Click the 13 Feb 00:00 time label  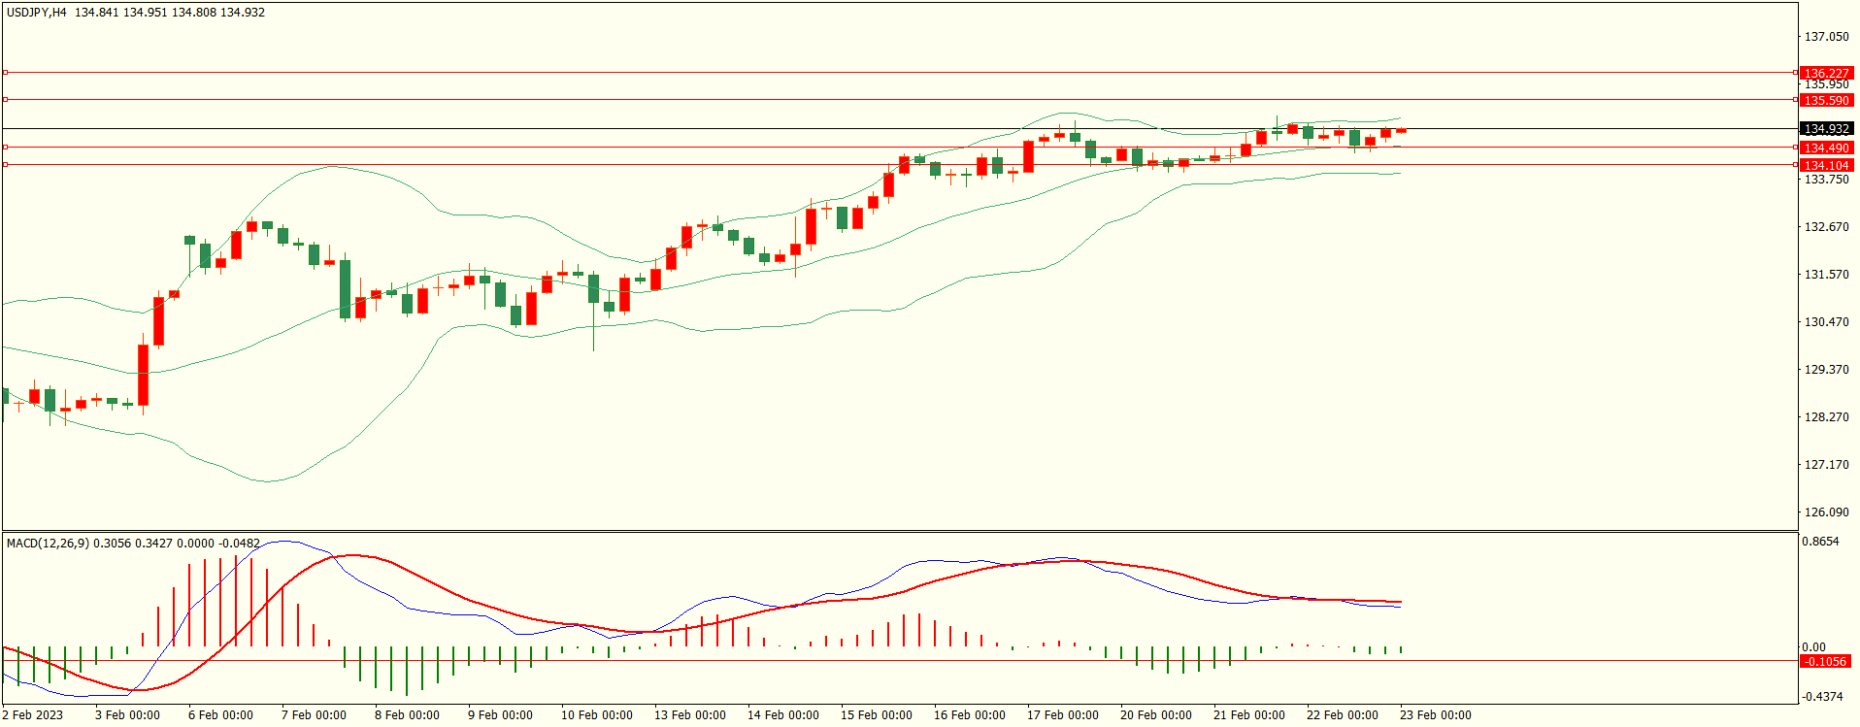click(689, 715)
